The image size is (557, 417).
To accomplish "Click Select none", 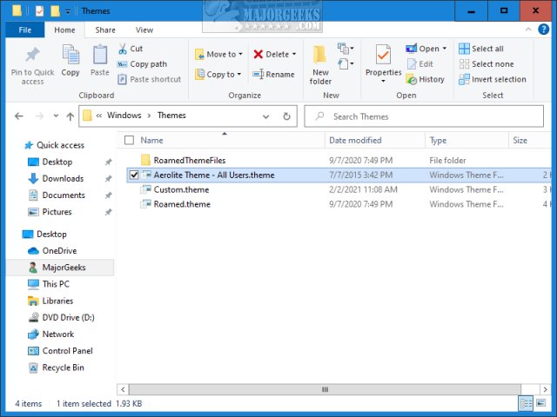I will click(x=487, y=64).
